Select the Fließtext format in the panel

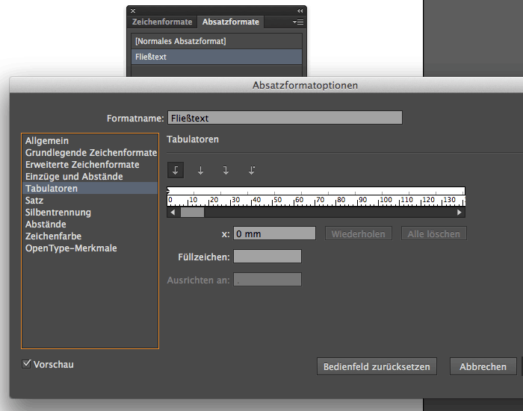point(217,57)
